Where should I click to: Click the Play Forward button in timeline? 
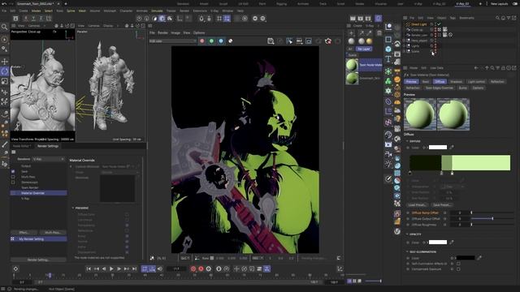(111, 268)
